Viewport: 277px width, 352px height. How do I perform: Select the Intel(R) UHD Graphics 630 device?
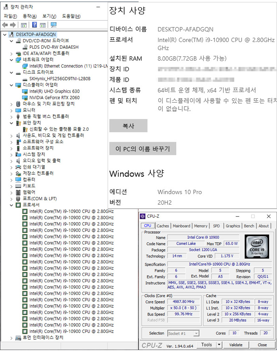pyautogui.click(x=55, y=91)
